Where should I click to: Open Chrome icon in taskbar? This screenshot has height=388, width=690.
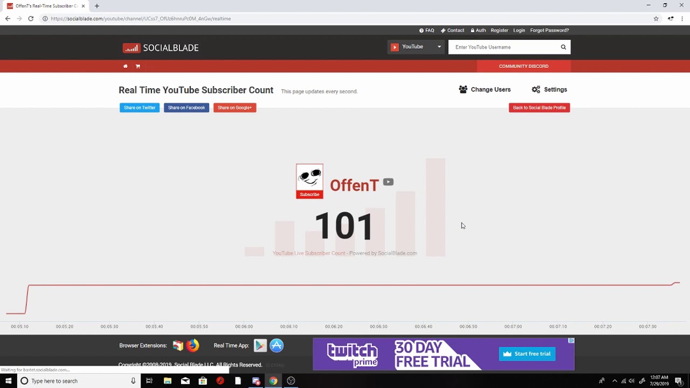[x=273, y=381]
